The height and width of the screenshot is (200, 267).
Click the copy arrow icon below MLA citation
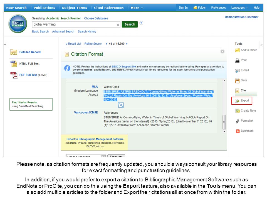click(x=121, y=105)
